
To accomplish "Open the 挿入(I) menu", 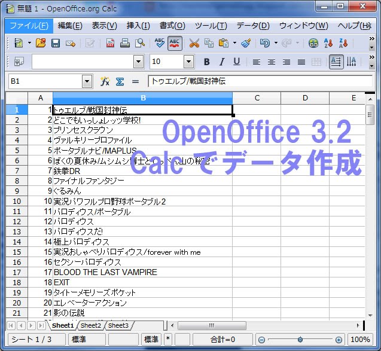I will pyautogui.click(x=138, y=25).
